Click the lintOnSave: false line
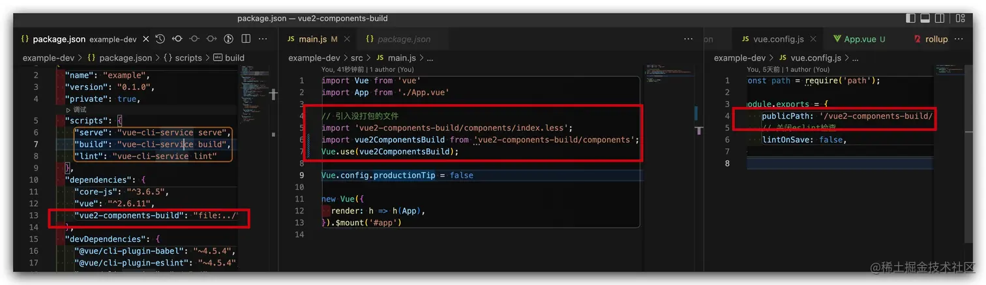Image resolution: width=986 pixels, height=285 pixels. (803, 140)
